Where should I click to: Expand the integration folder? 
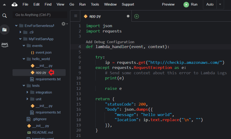[27, 92]
